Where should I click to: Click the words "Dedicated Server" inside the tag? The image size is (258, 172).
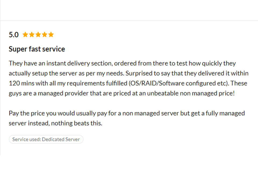[61, 139]
